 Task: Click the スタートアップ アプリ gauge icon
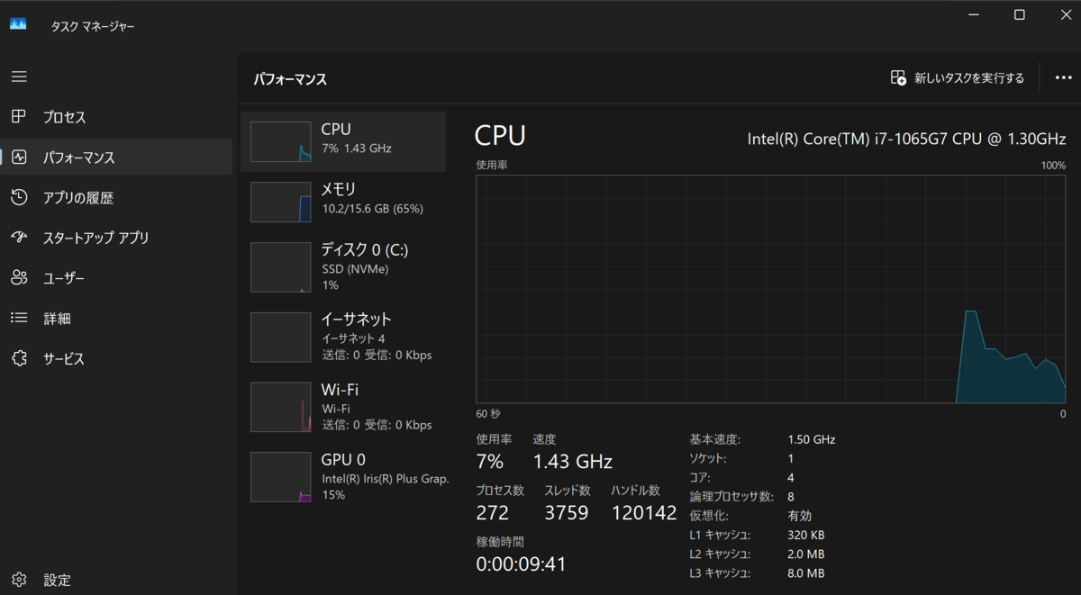[x=19, y=238]
